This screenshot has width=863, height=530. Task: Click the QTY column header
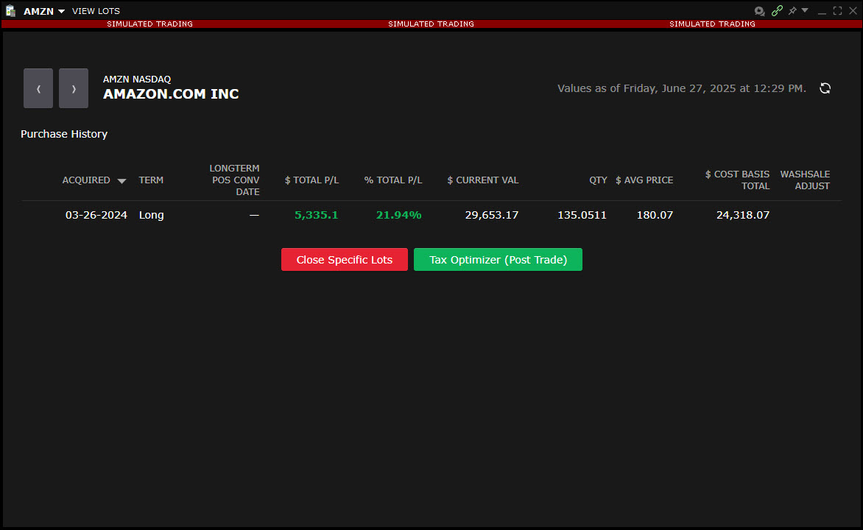tap(598, 180)
